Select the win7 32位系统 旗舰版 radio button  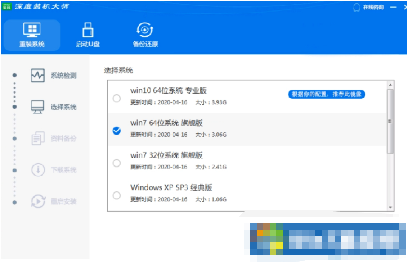point(117,163)
